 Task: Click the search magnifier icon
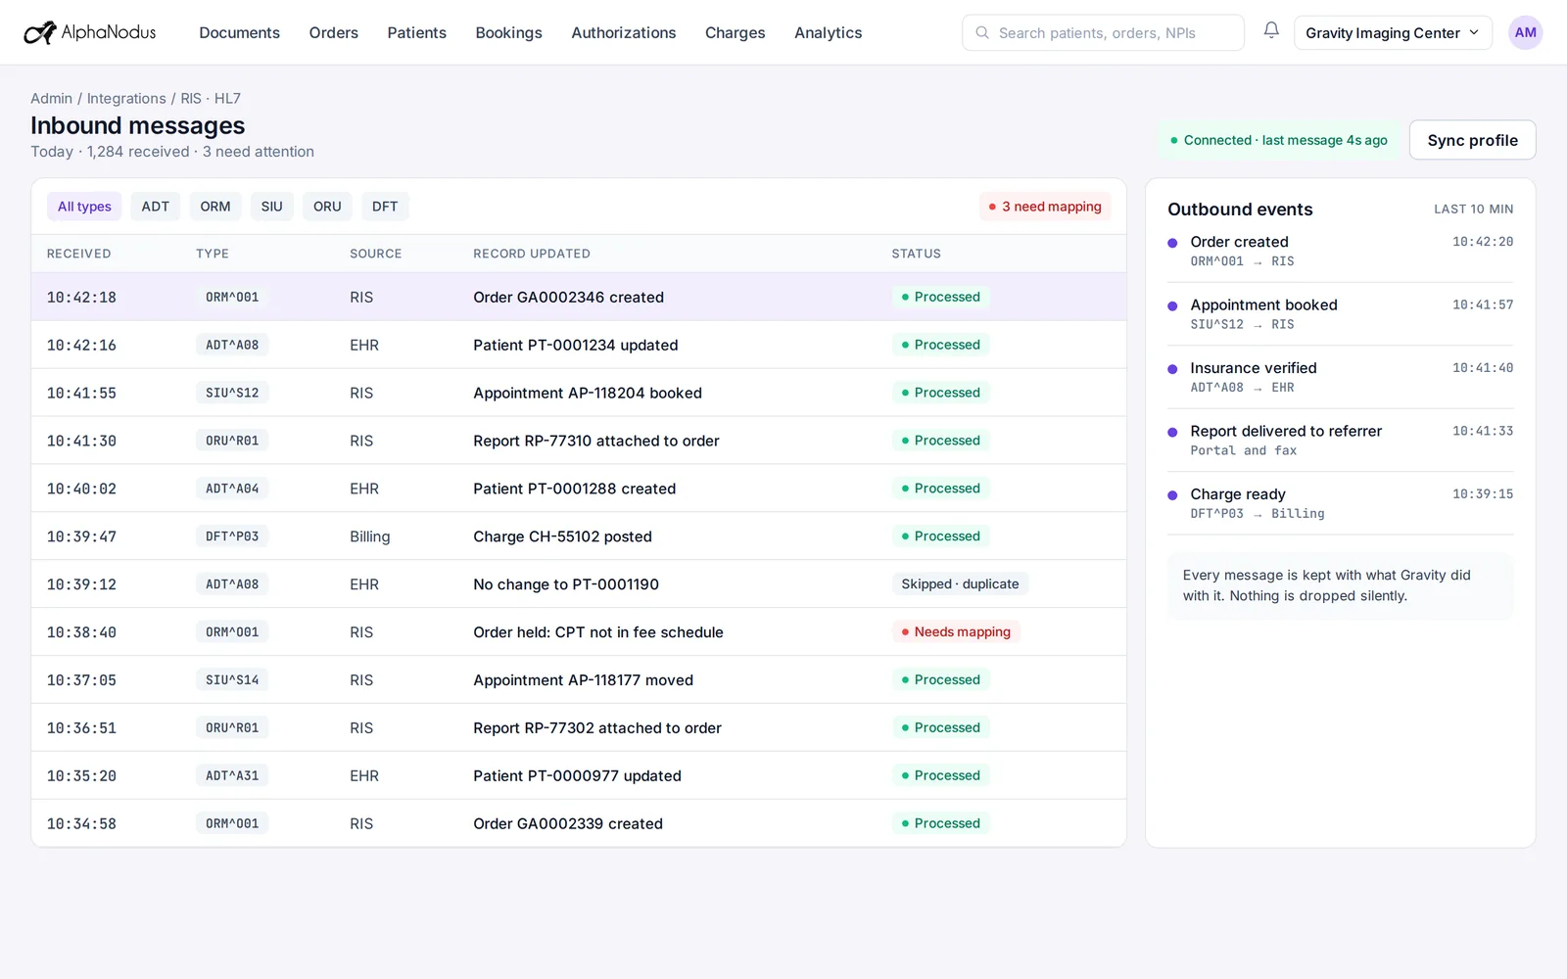(x=981, y=32)
